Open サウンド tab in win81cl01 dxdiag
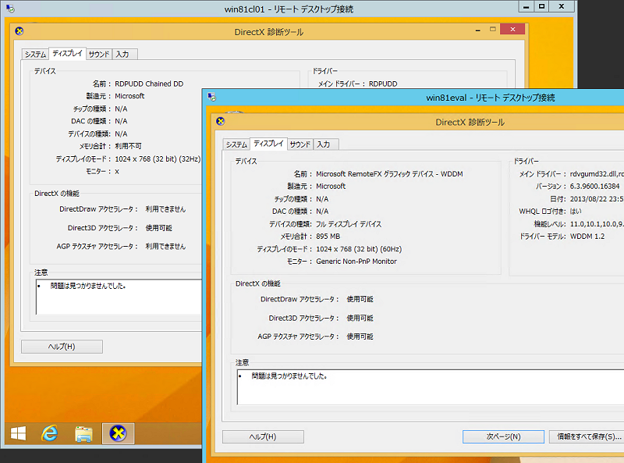 (99, 54)
